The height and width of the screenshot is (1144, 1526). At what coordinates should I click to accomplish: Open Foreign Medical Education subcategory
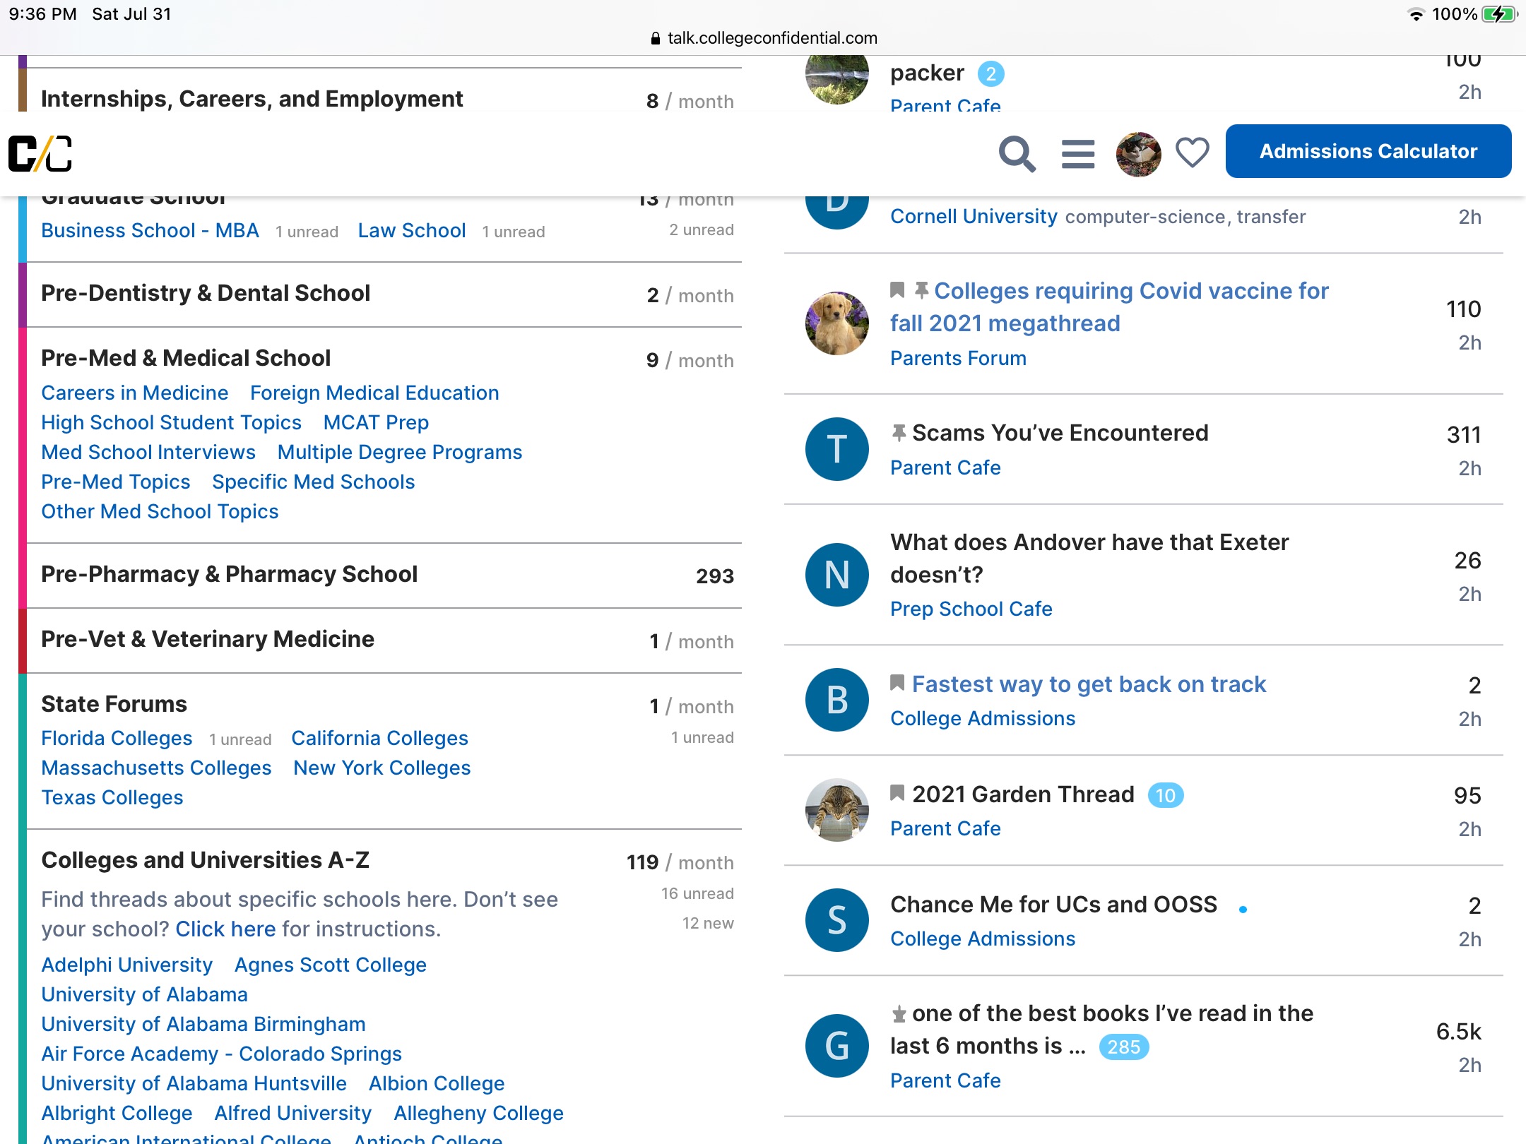coord(374,393)
